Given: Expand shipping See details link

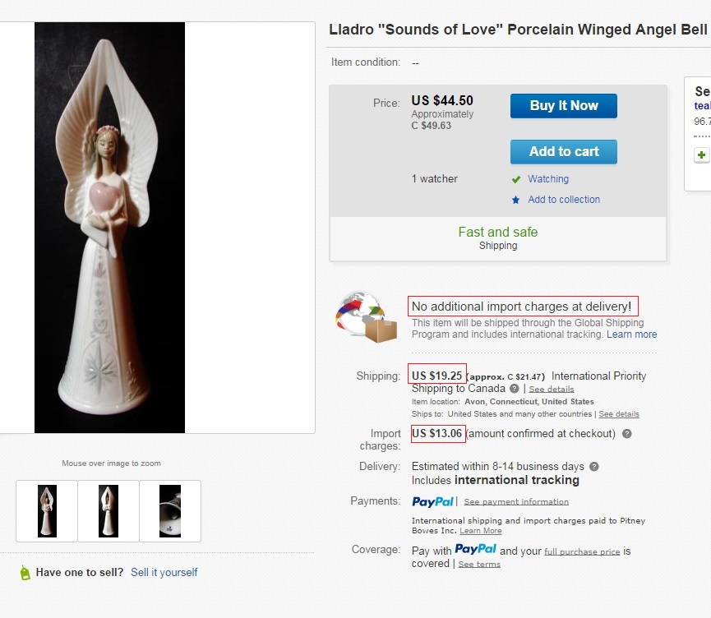Looking at the screenshot, I should [x=552, y=389].
